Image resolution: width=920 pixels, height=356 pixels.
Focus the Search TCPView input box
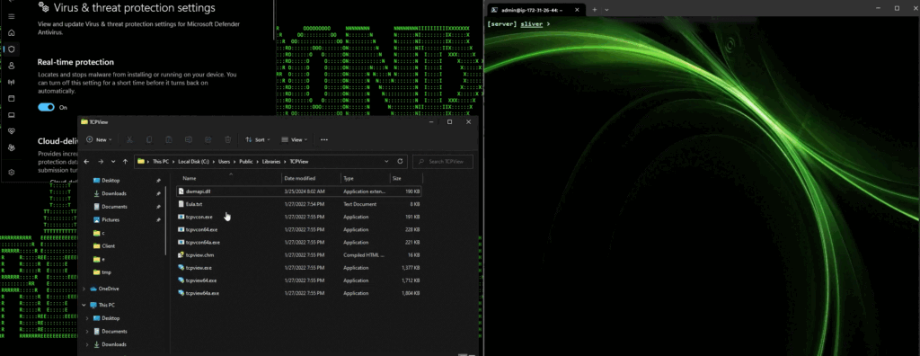pyautogui.click(x=442, y=162)
